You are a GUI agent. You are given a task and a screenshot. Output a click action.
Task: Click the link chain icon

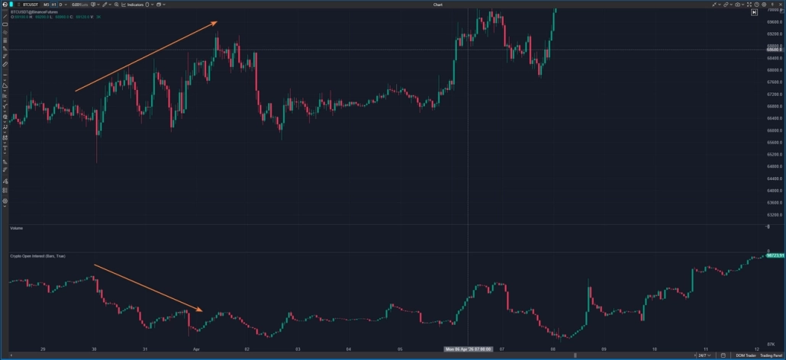[x=726, y=5]
